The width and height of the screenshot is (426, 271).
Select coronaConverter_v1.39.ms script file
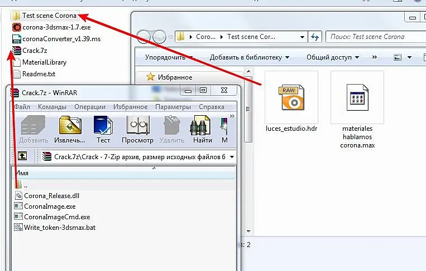pyautogui.click(x=56, y=39)
